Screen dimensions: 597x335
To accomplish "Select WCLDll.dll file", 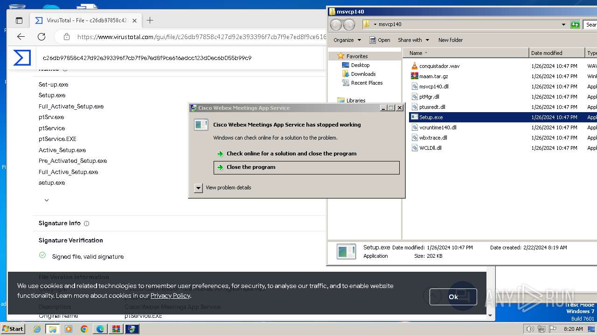I will click(430, 148).
